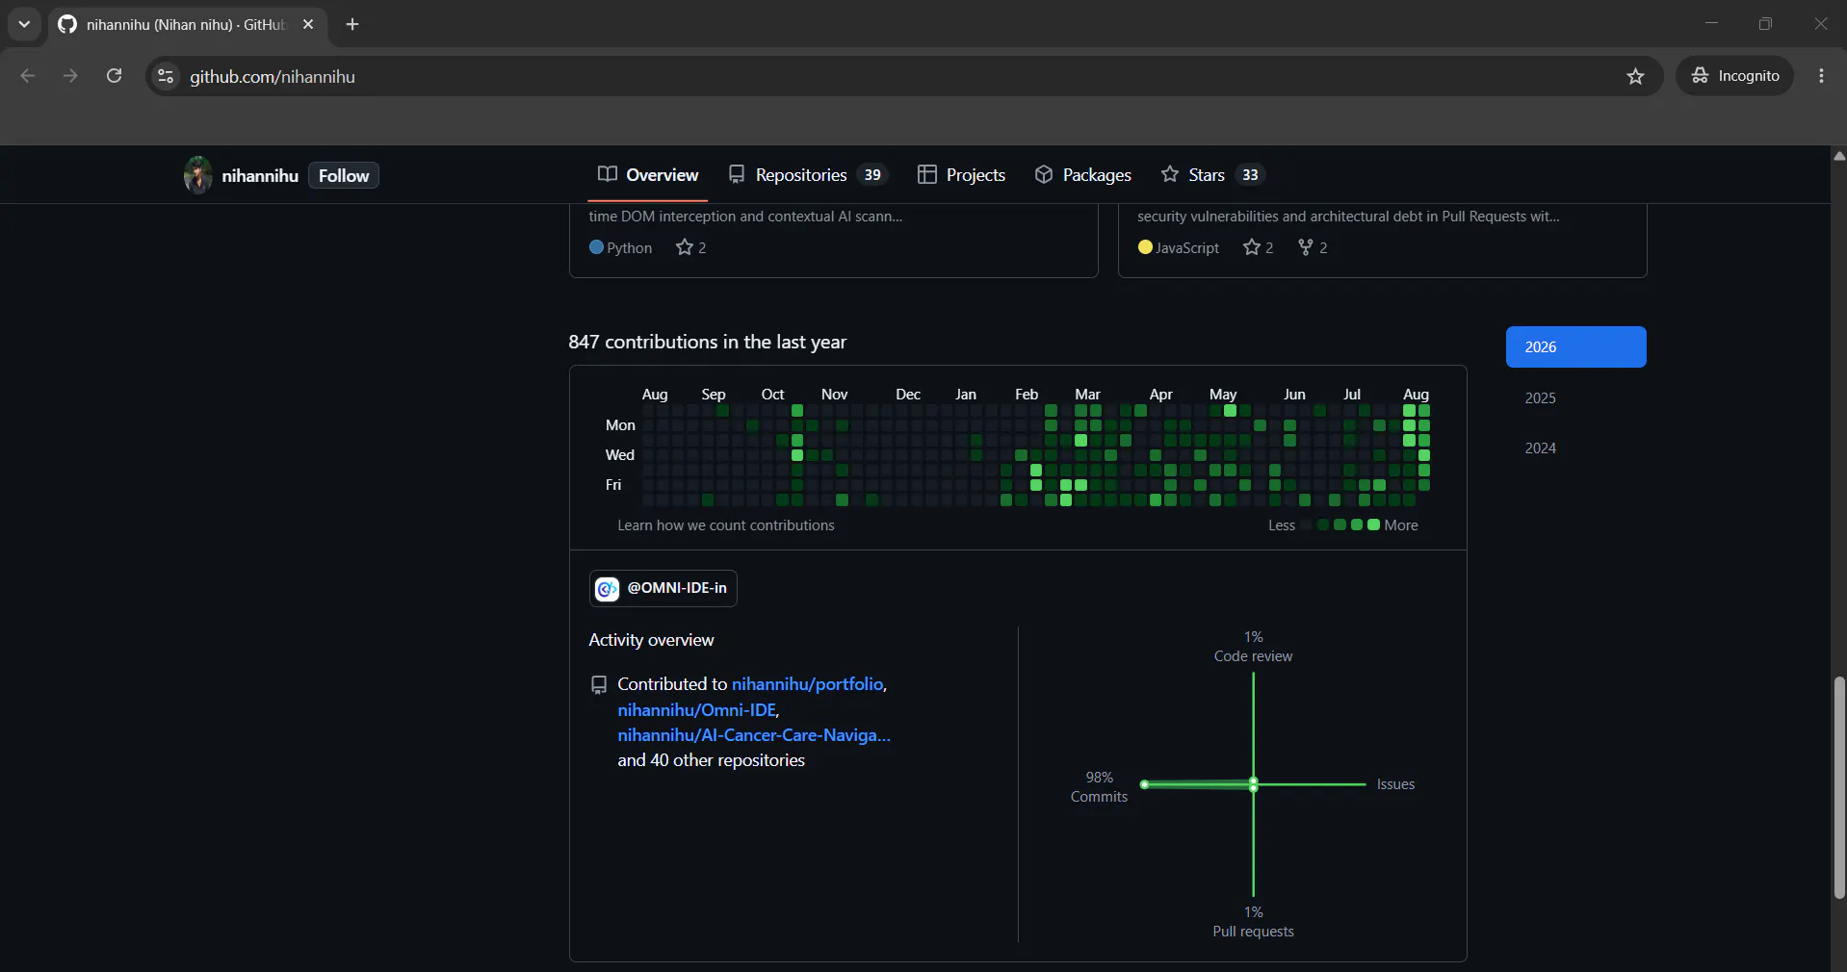Click the 1% Code review label
Viewport: 1847px width, 972px height.
pos(1253,647)
